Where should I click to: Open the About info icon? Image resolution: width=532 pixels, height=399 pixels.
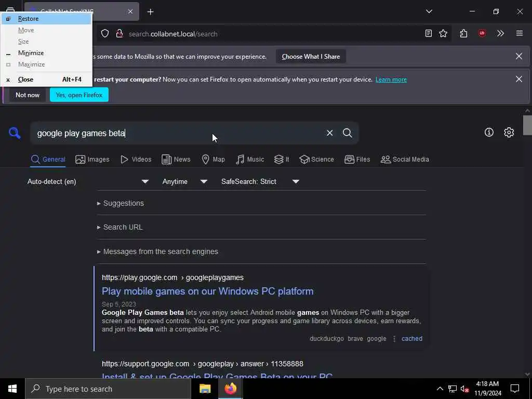[x=489, y=132]
